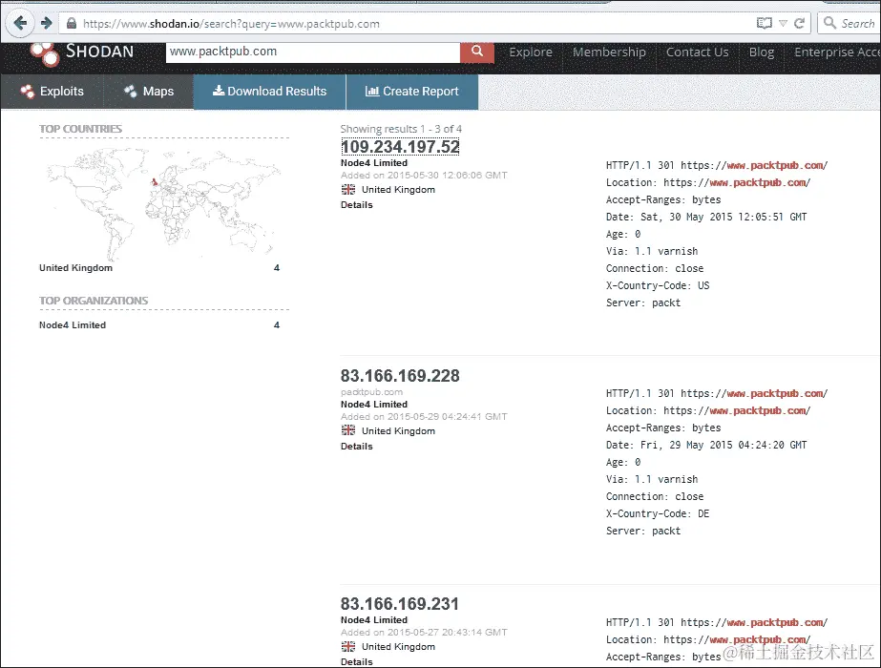Click UK flag icon under 83.166.169.231
The width and height of the screenshot is (881, 668).
coord(348,646)
